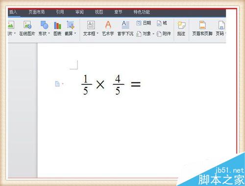
Task: Open the 形状 dropdown arrow
Action: click(49, 33)
